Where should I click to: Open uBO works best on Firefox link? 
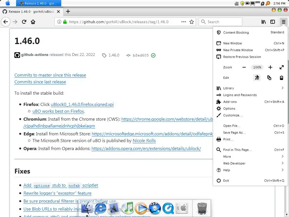[x=58, y=111]
